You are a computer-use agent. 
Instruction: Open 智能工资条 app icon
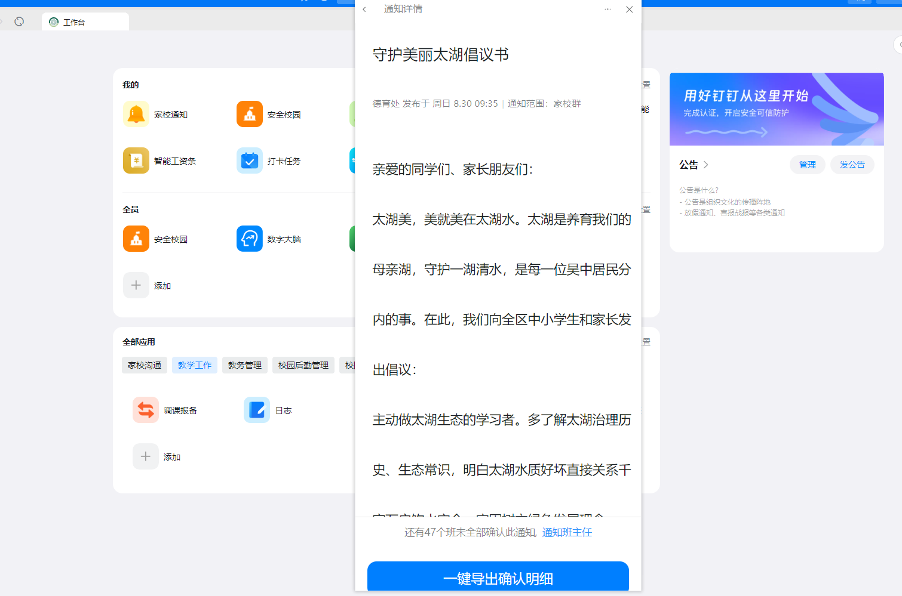pos(136,160)
